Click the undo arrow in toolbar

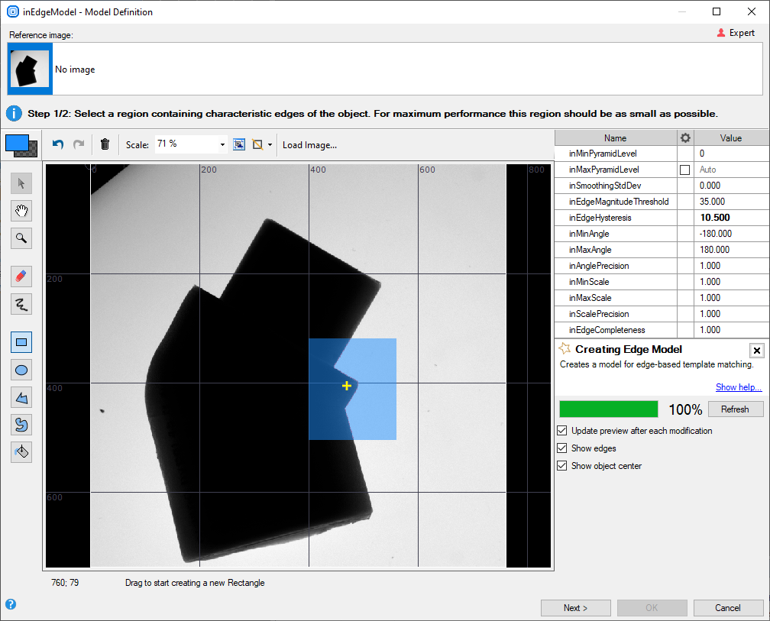(58, 144)
